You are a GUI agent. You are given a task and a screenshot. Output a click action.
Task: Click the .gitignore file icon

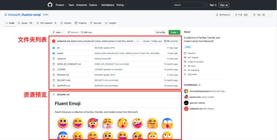coord(54,59)
